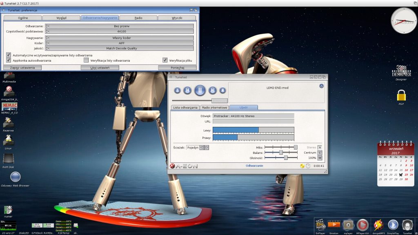Open the Hollywood Designer desktop icon
Screen dimensions: 418x235
click(x=401, y=71)
